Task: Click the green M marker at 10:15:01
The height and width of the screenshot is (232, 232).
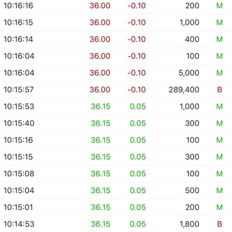Action: click(220, 207)
